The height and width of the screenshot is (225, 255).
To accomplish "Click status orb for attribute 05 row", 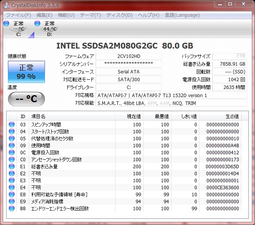I will point(12,139).
